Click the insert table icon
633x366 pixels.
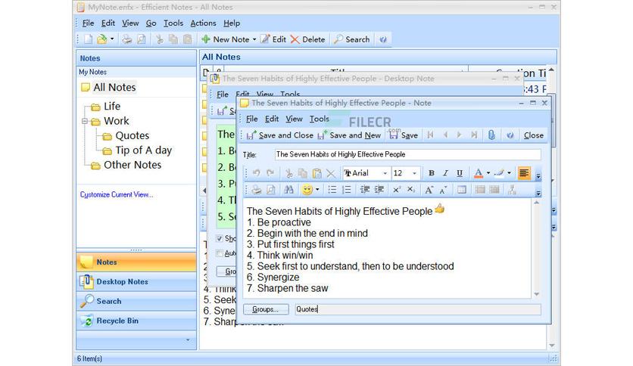tap(462, 190)
